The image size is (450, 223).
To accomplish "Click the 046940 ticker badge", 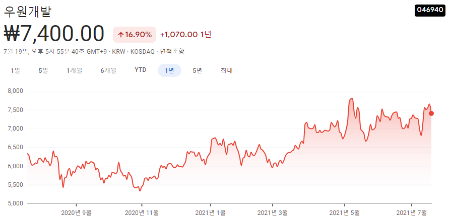I will coord(430,10).
